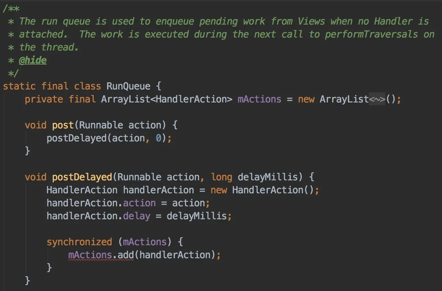Click the static keyword before final class

tap(19, 86)
